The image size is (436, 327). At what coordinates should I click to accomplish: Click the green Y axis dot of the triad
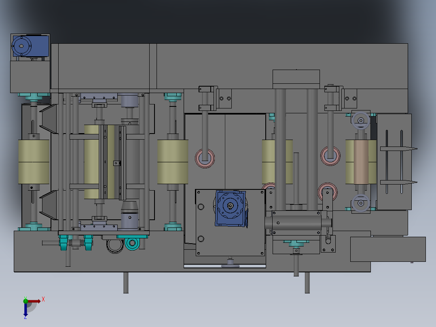pyautogui.click(x=25, y=301)
